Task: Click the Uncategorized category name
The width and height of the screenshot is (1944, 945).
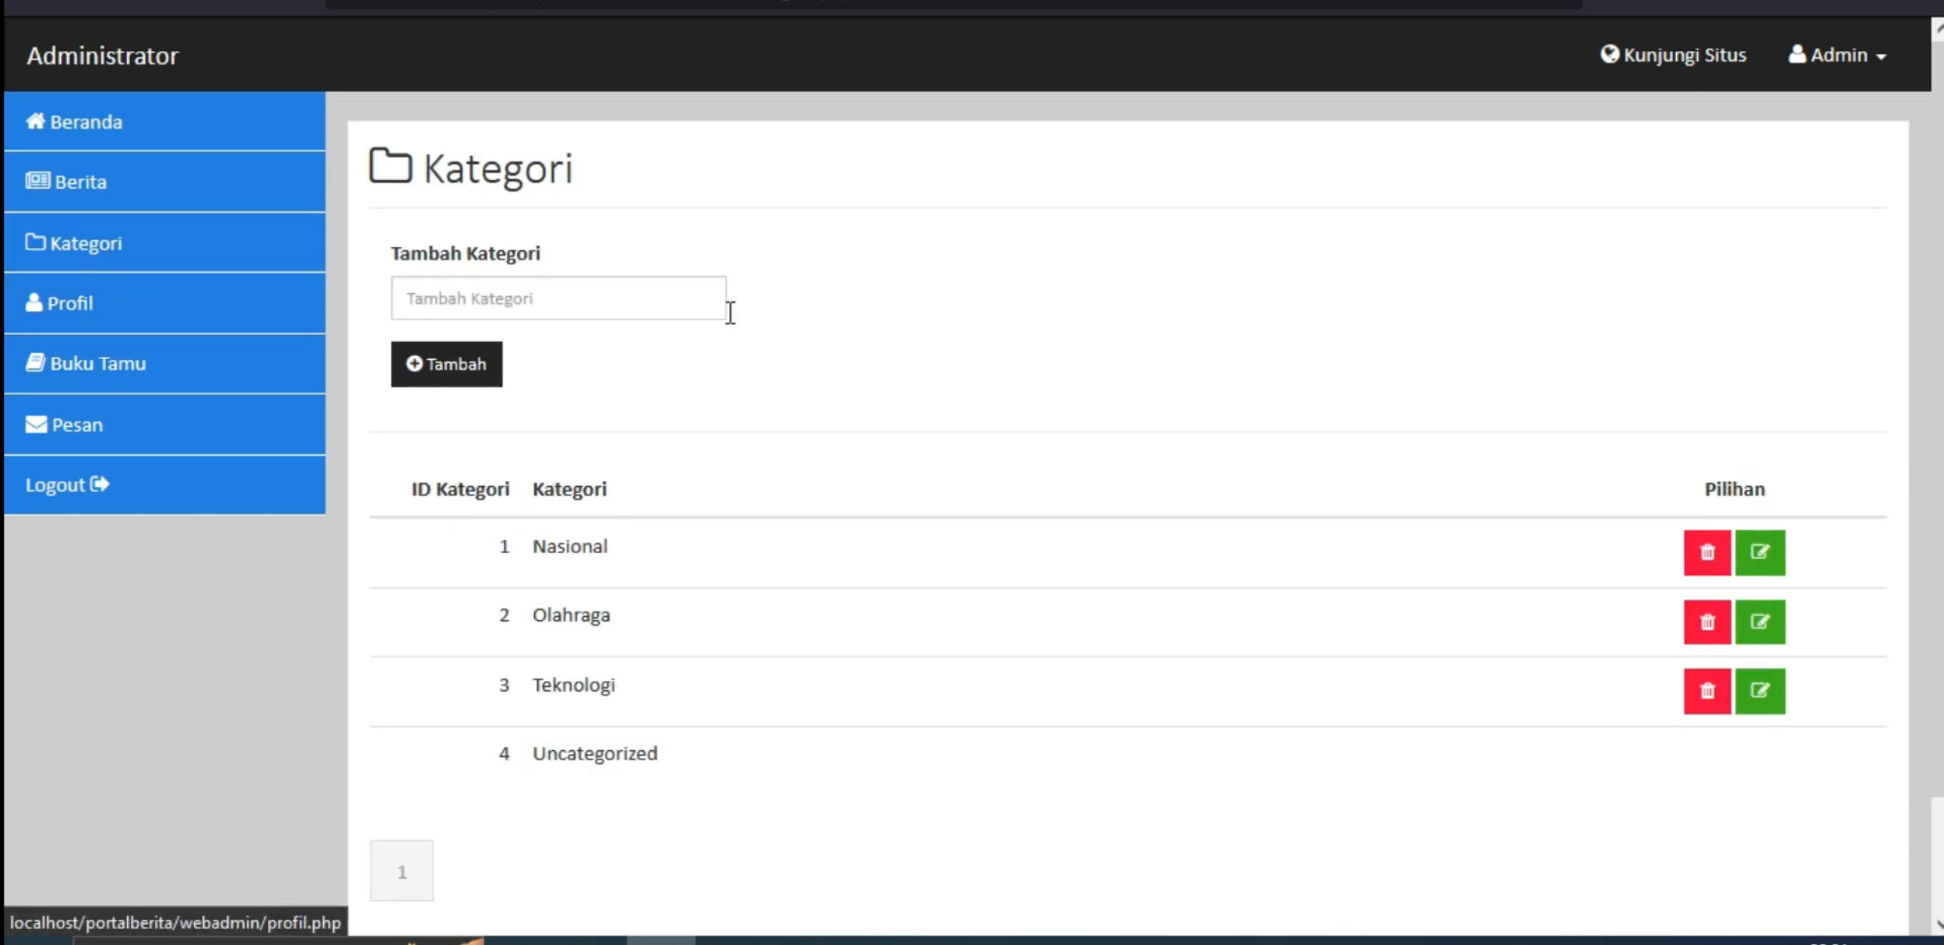Action: tap(594, 753)
